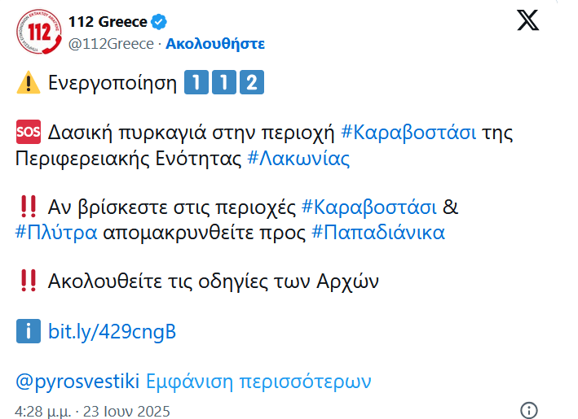Click the double exclamation mark before Ακολουθείτε
Screen dimensions: 578x419
coord(28,282)
